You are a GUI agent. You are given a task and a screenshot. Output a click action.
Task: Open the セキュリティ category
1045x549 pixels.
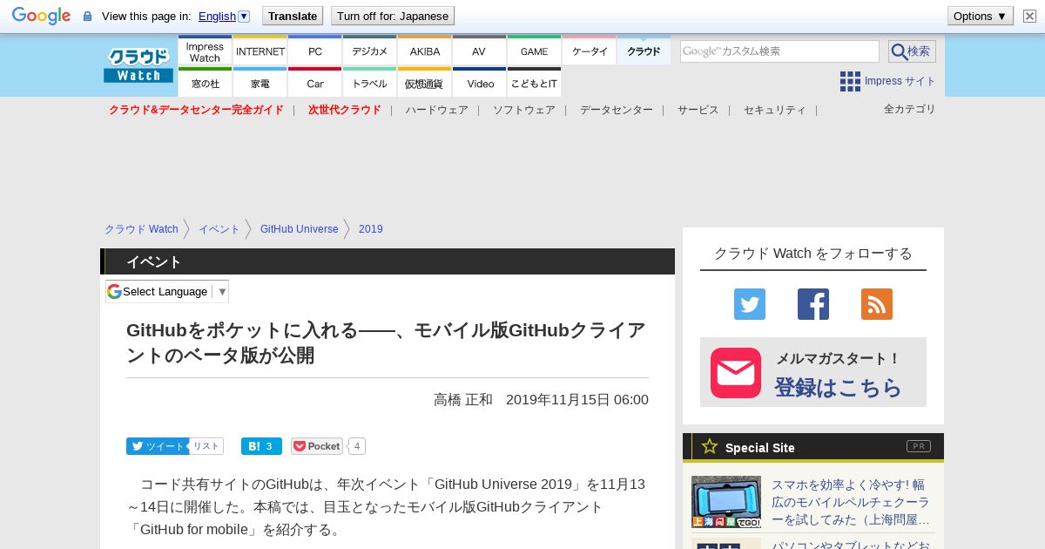tap(774, 110)
